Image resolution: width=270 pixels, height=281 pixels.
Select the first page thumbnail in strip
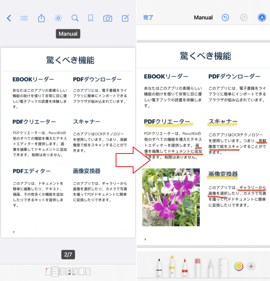[x=48, y=272]
